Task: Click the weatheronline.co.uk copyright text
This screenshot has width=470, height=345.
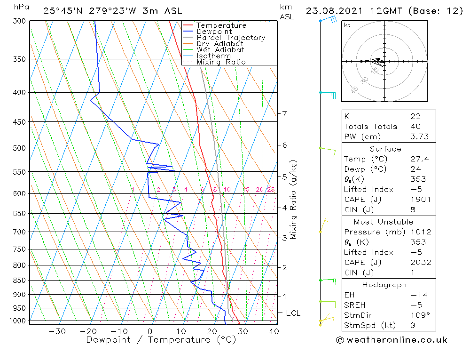Action: 392,340
